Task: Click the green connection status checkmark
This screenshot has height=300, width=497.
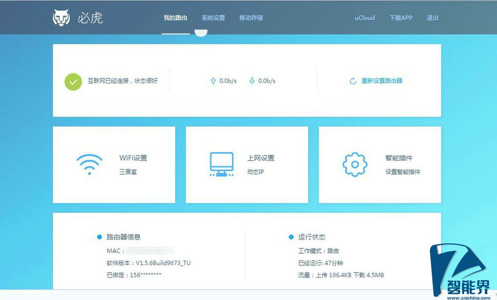Action: tap(73, 81)
